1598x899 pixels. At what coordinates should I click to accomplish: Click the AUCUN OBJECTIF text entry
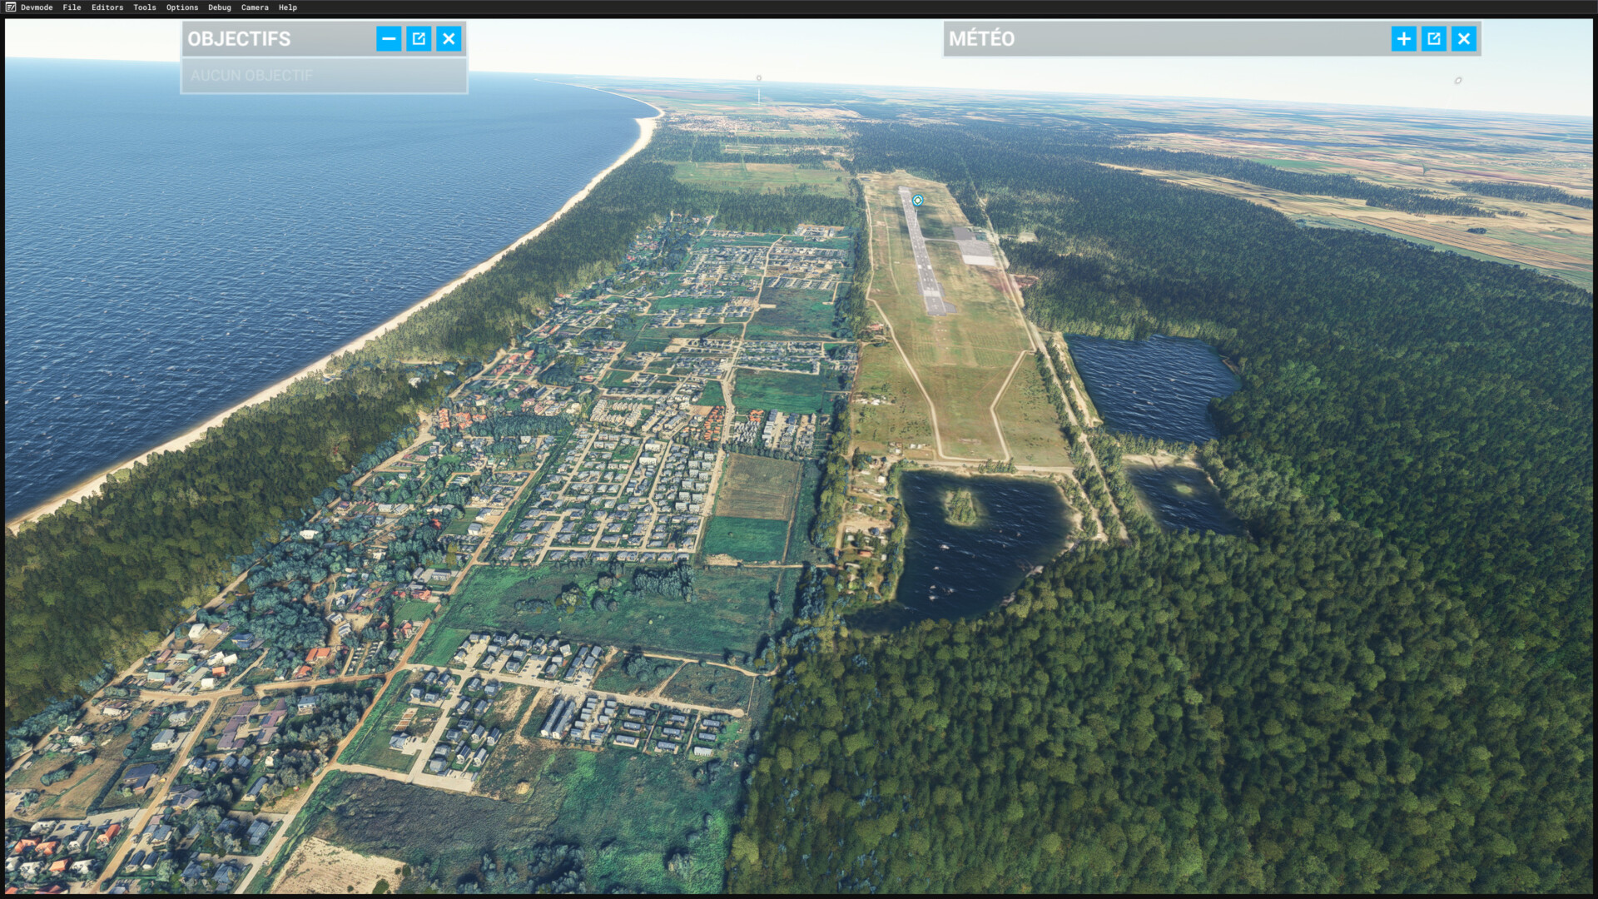tap(251, 75)
